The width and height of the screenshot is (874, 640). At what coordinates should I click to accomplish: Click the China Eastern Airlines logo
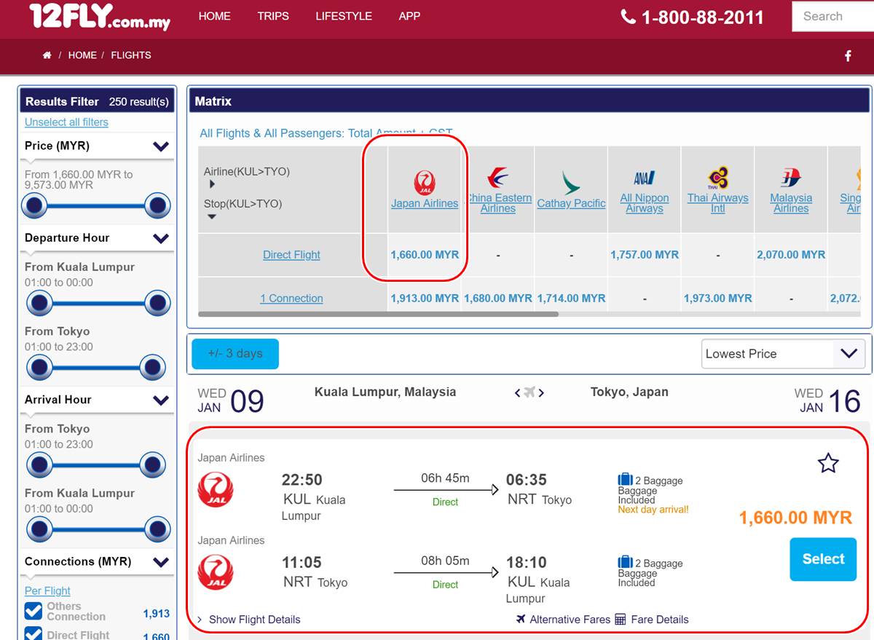[x=498, y=178]
